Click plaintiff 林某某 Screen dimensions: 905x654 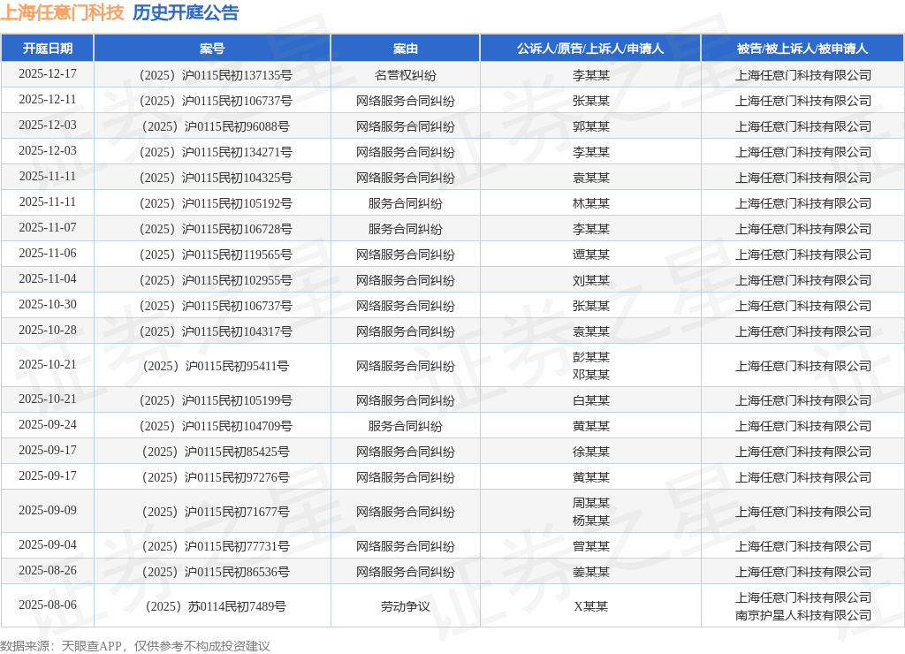(x=591, y=203)
